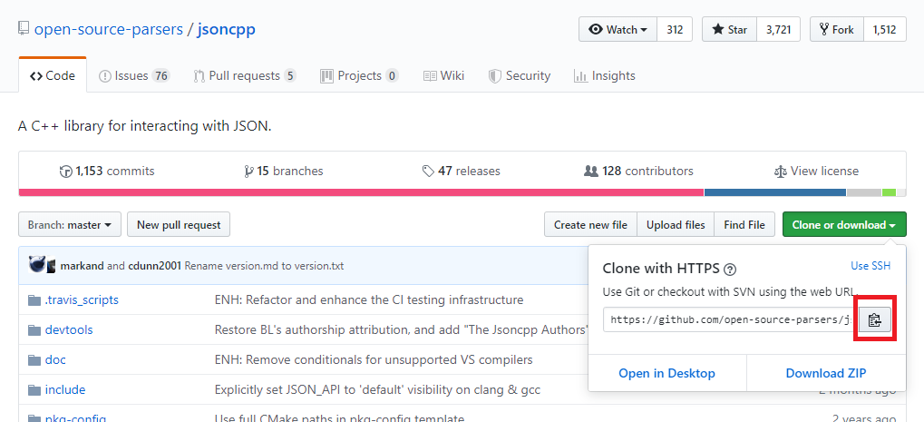Click the Find File button

pyautogui.click(x=744, y=224)
